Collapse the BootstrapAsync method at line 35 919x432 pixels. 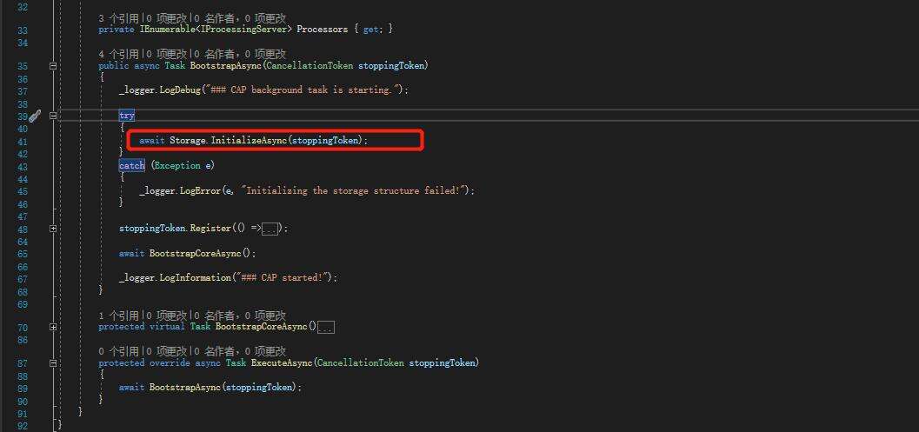tap(53, 66)
